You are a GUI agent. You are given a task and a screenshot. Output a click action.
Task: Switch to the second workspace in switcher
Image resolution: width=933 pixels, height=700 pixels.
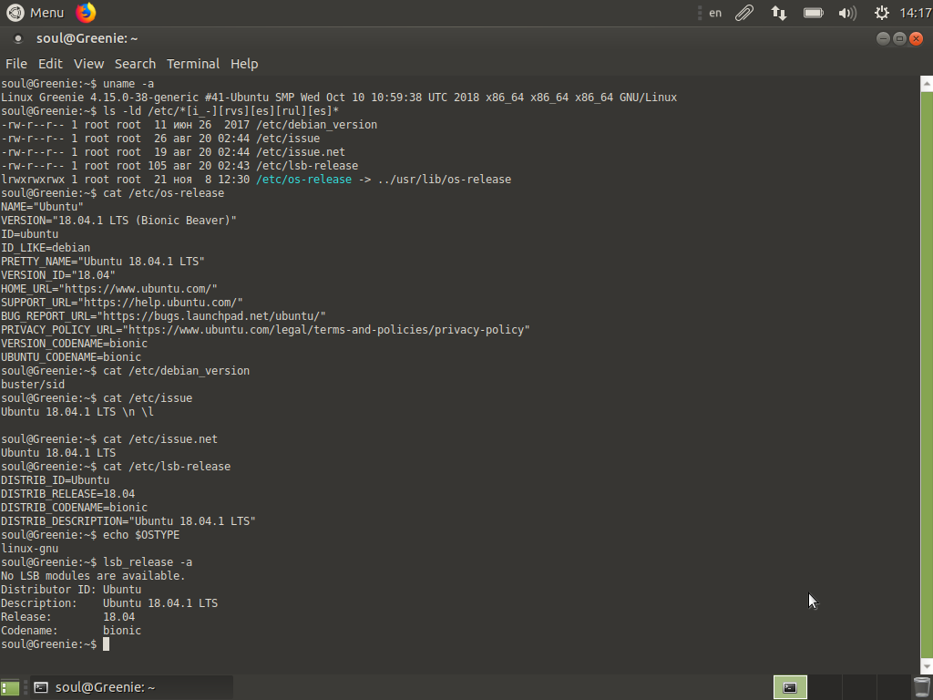[825, 687]
